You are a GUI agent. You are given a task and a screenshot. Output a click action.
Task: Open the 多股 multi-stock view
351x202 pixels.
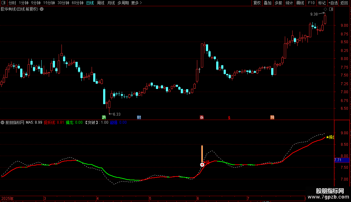278,3
